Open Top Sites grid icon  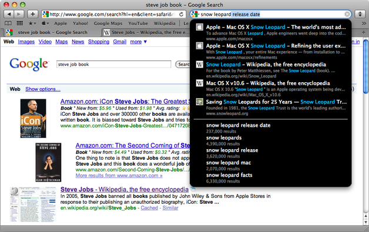(x=20, y=23)
